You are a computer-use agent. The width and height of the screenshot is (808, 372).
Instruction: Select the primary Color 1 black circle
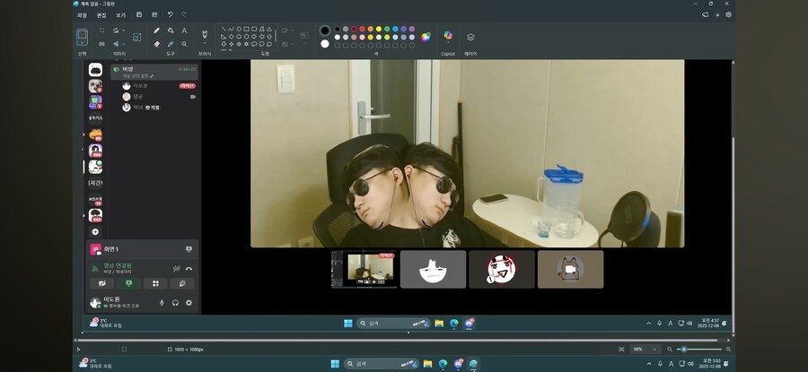click(325, 30)
